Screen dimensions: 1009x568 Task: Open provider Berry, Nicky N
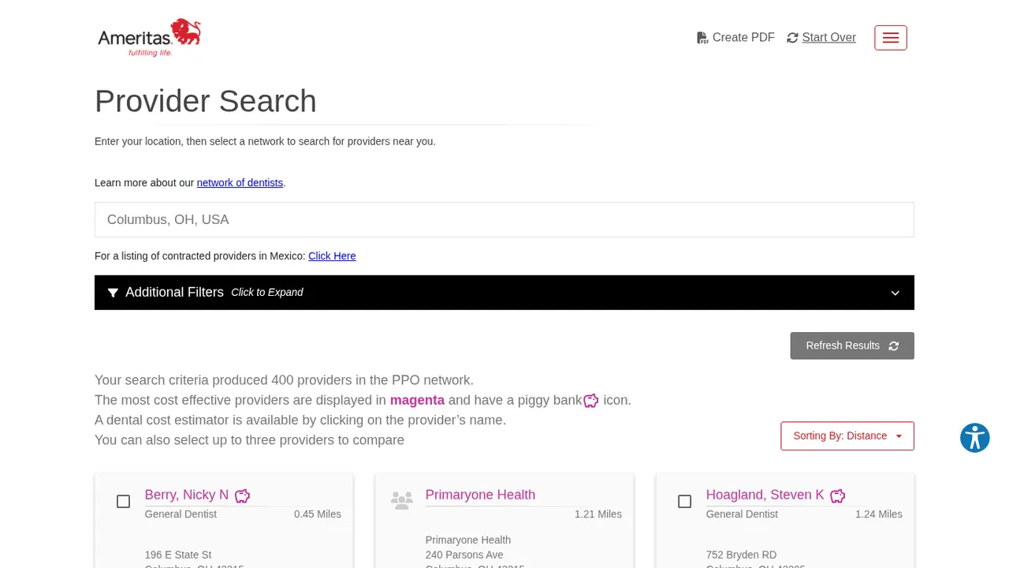(187, 495)
